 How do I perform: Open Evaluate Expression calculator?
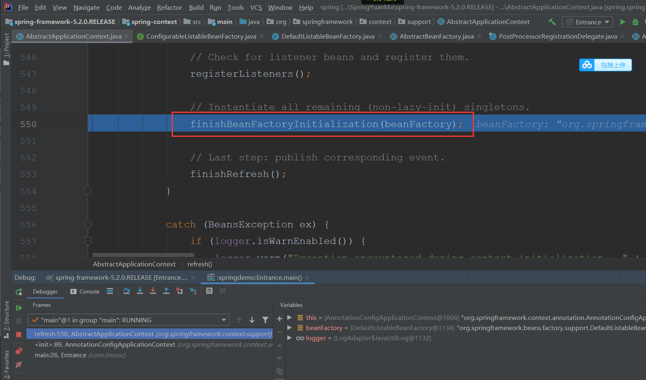click(x=209, y=291)
